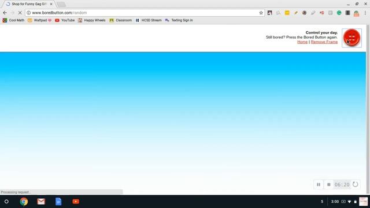Open YouTube app from the shelf
370x208 pixels.
[76, 202]
